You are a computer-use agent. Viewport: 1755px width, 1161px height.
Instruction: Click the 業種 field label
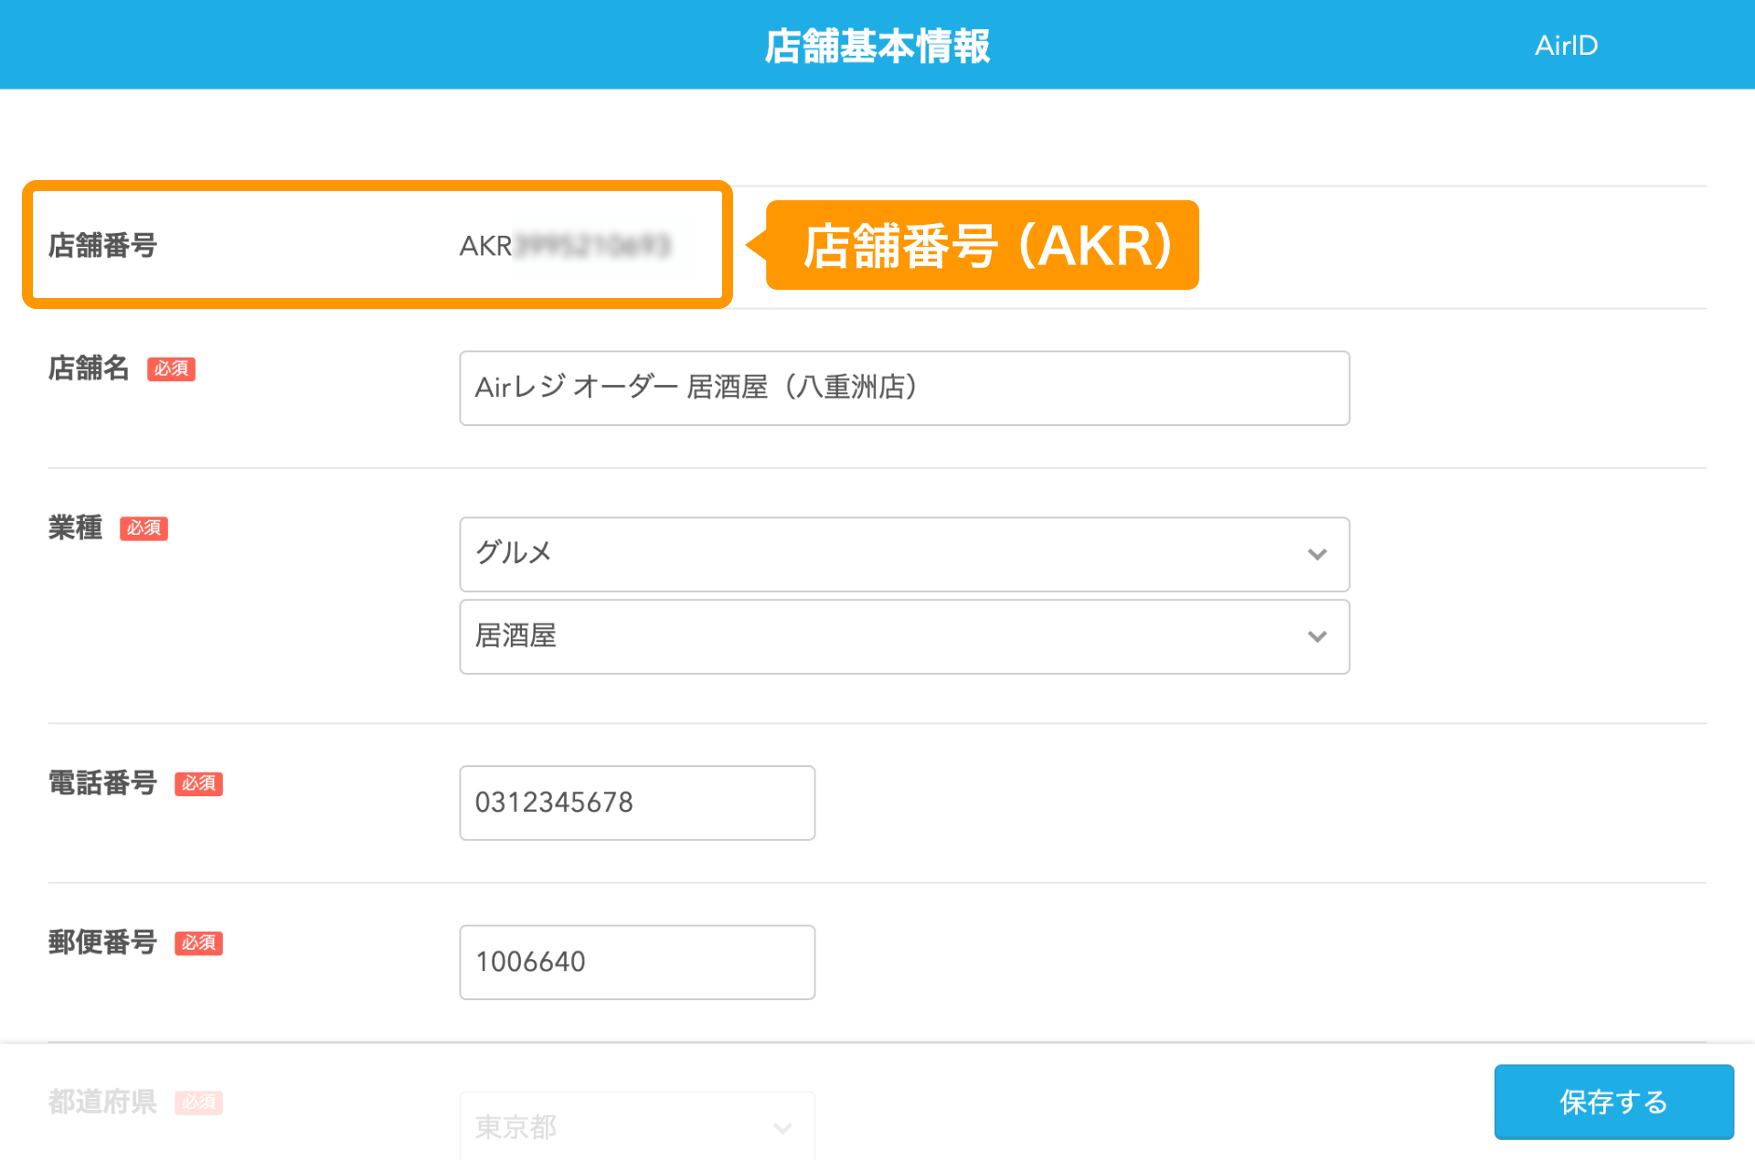[x=75, y=527]
